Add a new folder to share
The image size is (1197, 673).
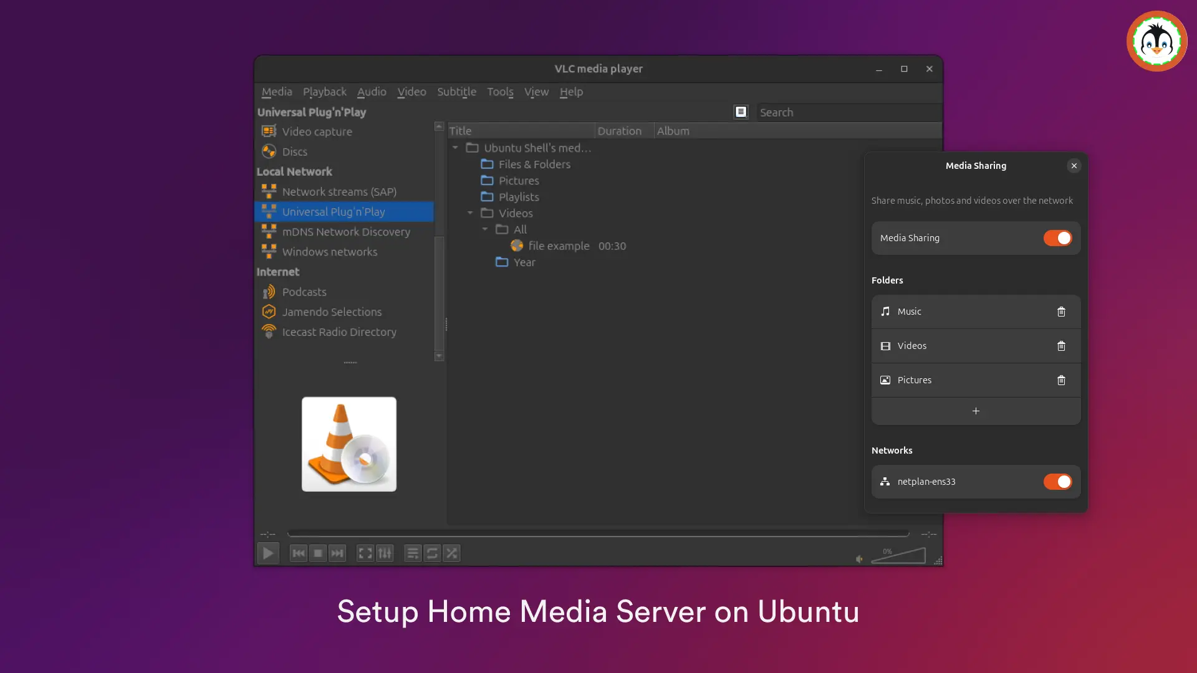976,411
